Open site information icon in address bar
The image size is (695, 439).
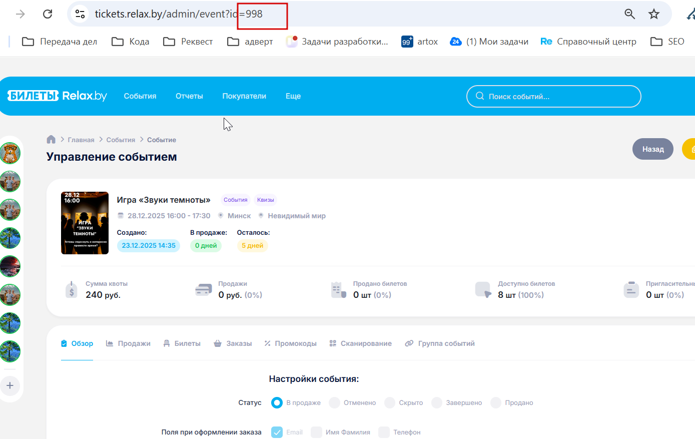click(80, 14)
